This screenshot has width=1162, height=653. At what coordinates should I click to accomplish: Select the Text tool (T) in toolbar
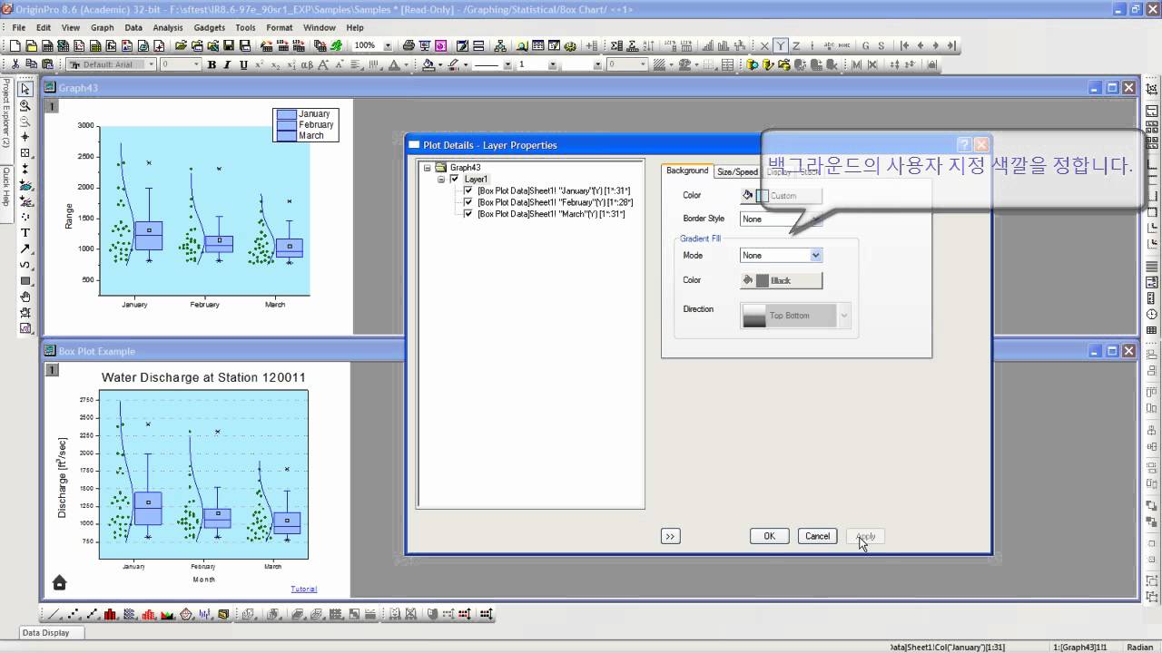[x=25, y=233]
